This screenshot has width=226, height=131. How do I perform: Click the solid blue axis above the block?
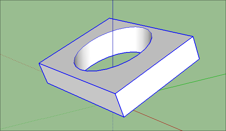coord(113,9)
